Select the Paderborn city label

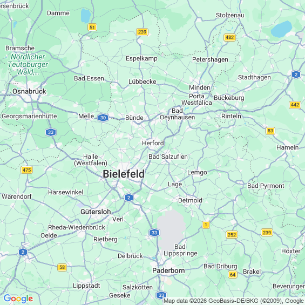pyautogui.click(x=168, y=270)
